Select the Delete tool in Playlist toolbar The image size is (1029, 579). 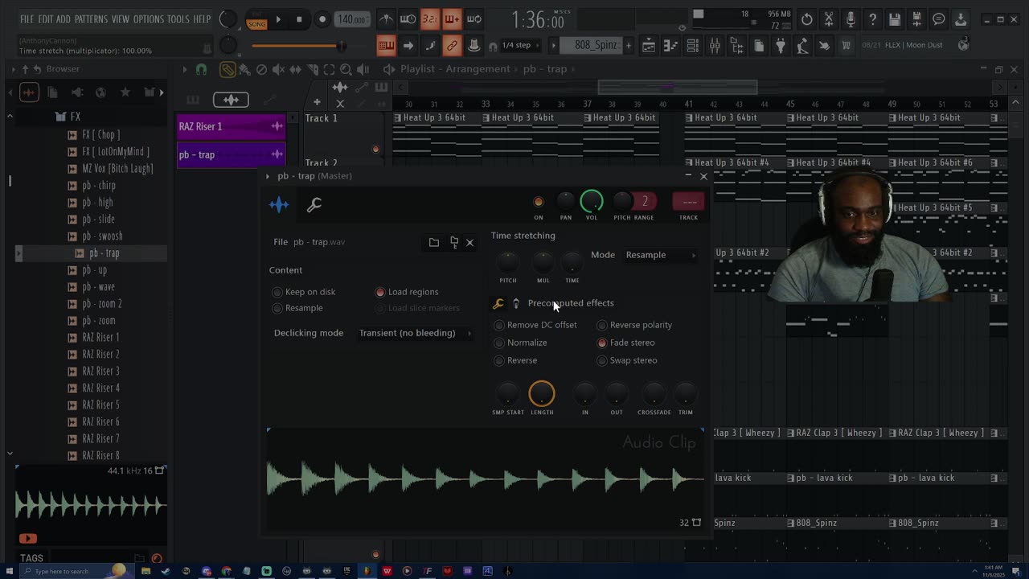pos(261,70)
